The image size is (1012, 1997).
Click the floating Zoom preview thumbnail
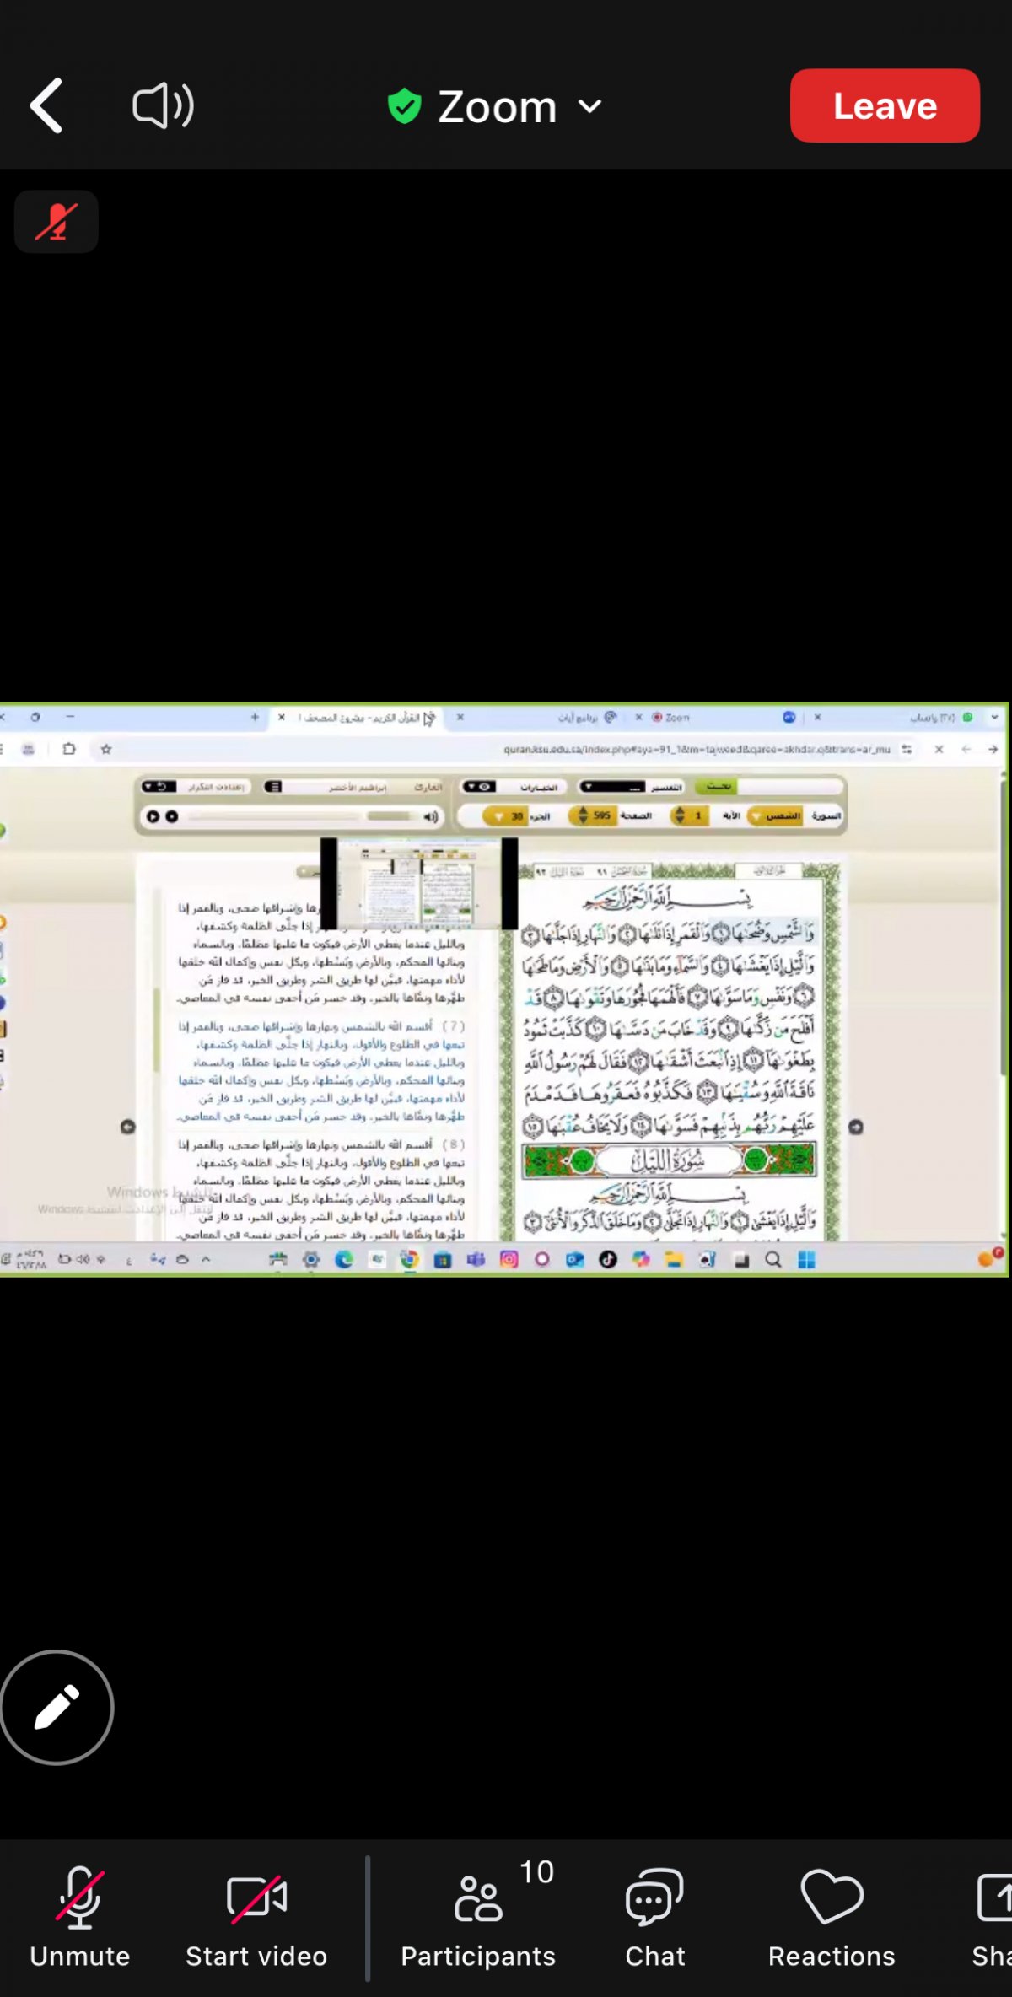point(419,883)
